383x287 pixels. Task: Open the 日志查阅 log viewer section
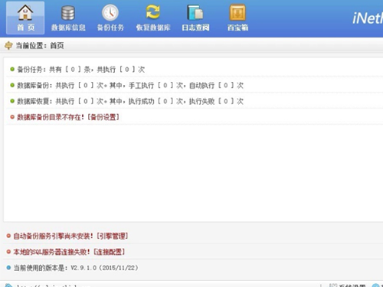click(195, 18)
